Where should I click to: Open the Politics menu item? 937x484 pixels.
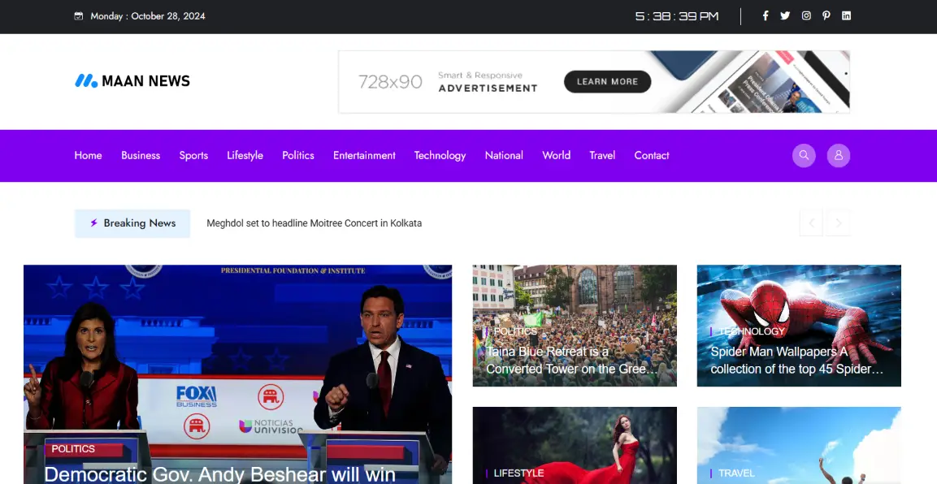[298, 155]
